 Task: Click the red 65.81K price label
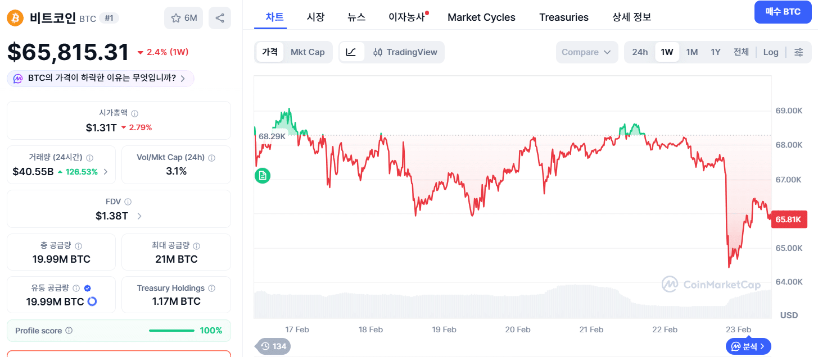coord(789,219)
